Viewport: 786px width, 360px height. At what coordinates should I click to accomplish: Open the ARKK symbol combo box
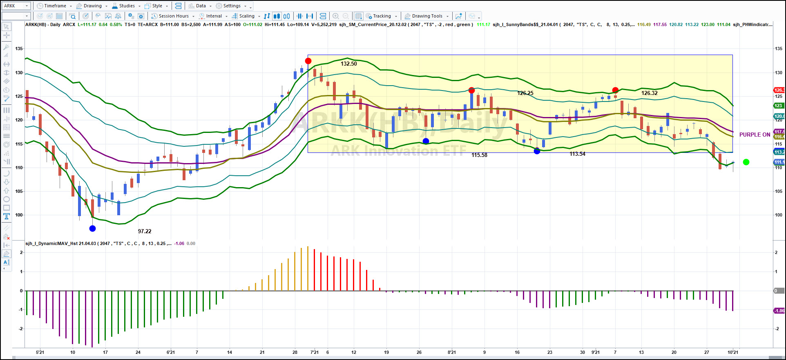coord(16,6)
